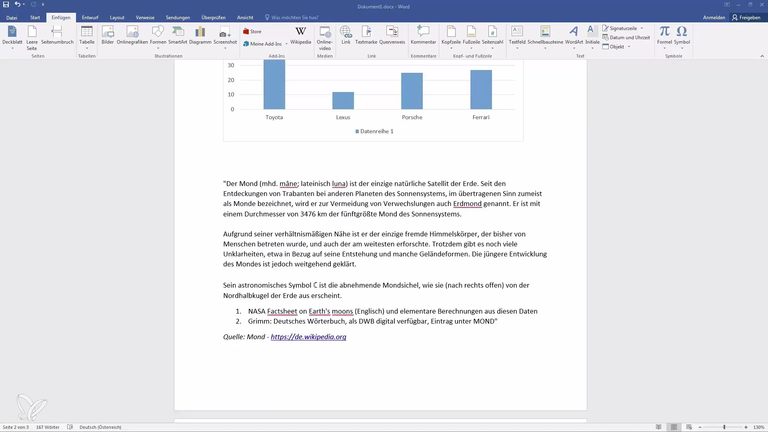Open Ribbon display options
This screenshot has height=432, width=768.
[727, 4]
